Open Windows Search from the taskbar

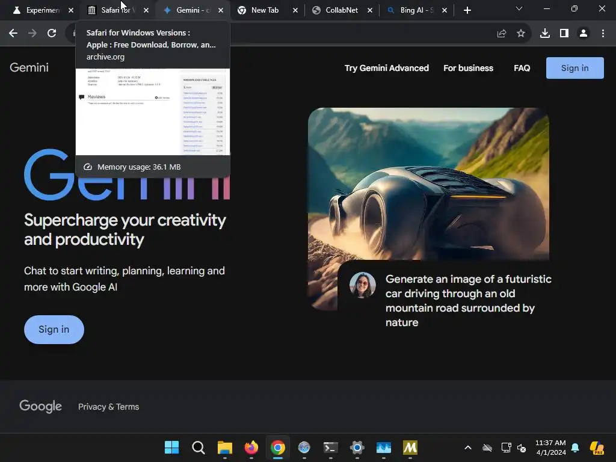tap(199, 447)
